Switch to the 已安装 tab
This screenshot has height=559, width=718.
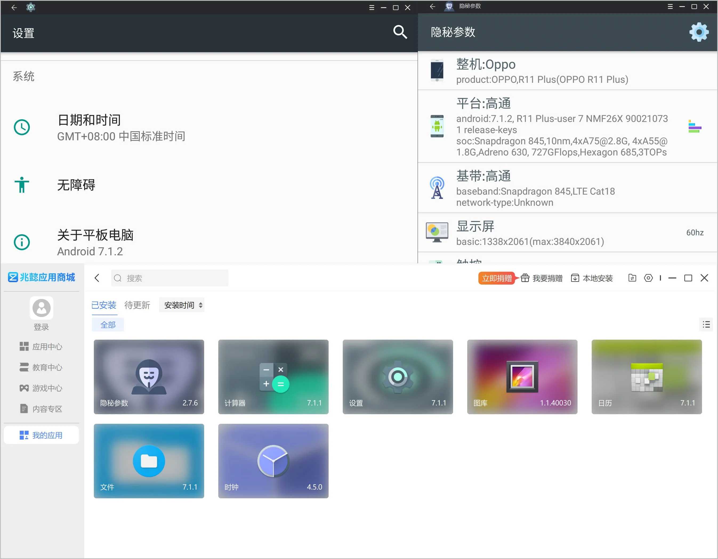(104, 305)
